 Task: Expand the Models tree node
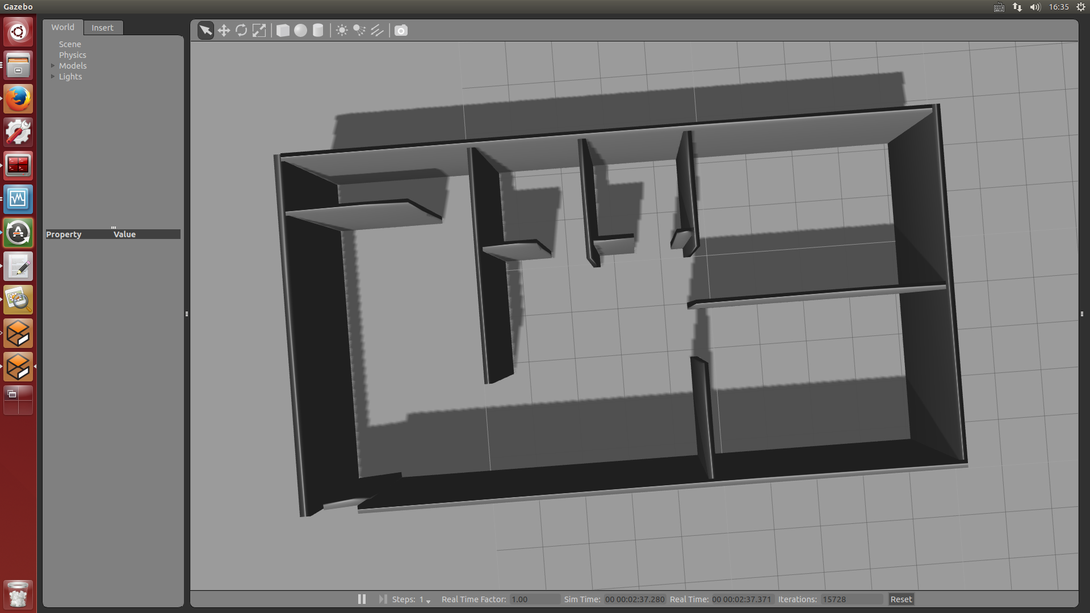[53, 66]
